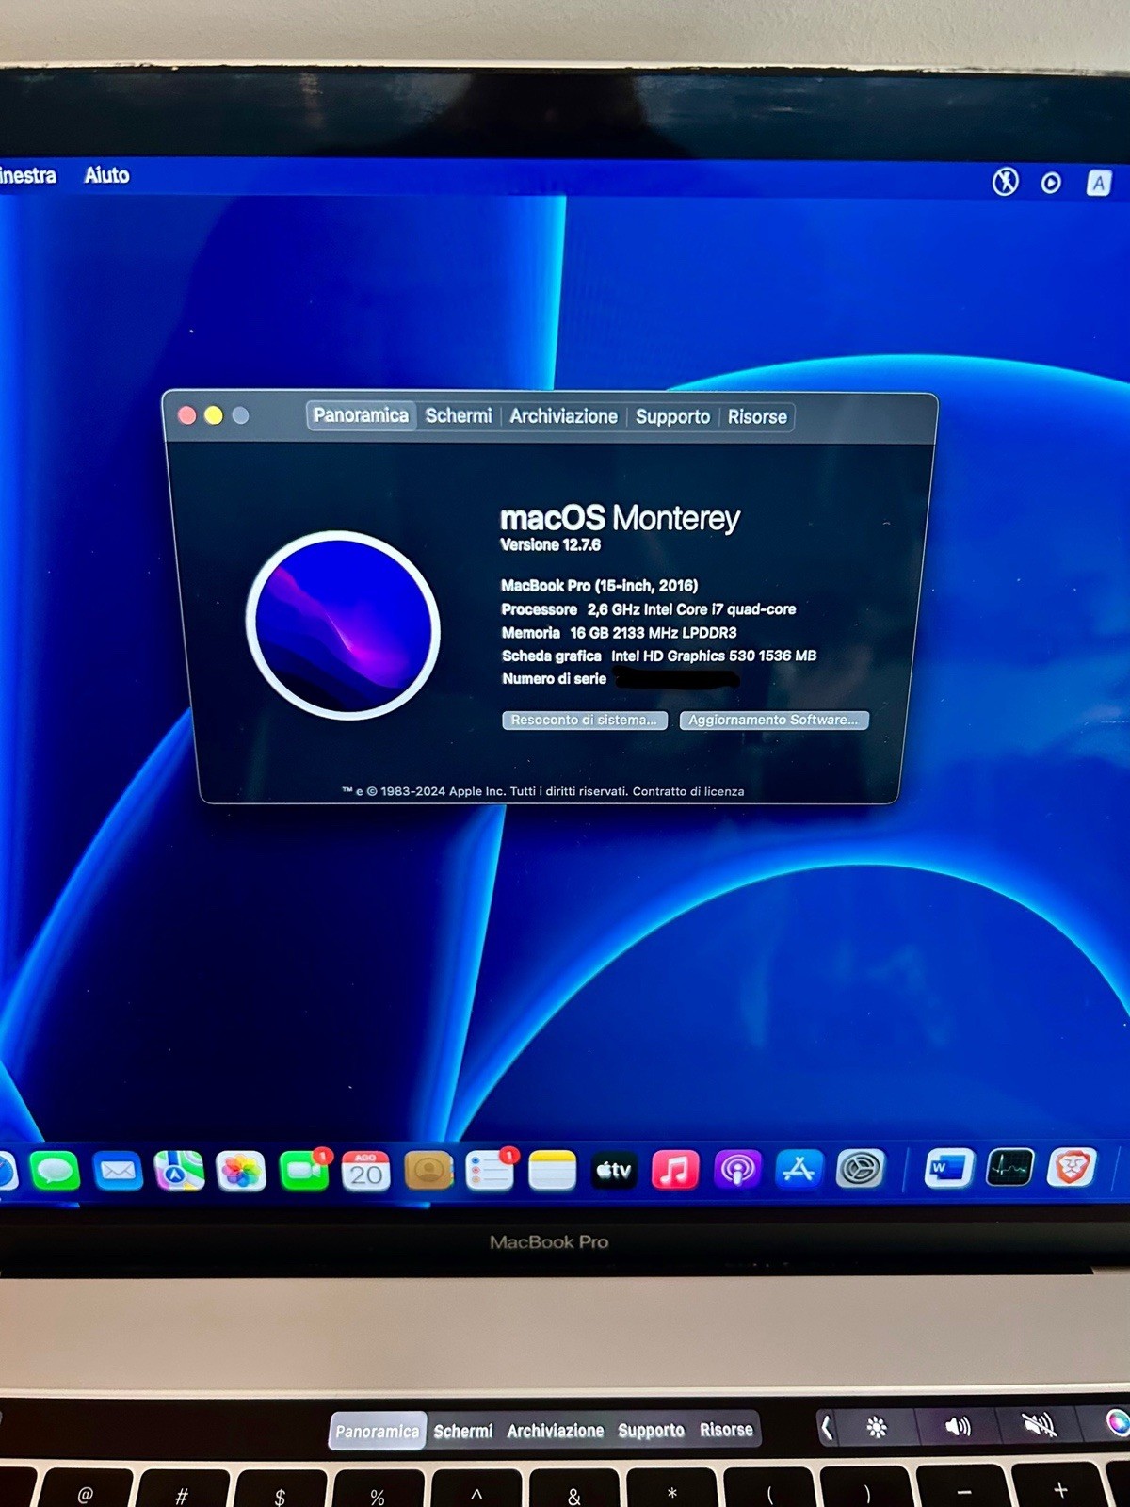Screen dimensions: 1130x1507
Task: Launch the Brave browser
Action: pyautogui.click(x=1073, y=1168)
